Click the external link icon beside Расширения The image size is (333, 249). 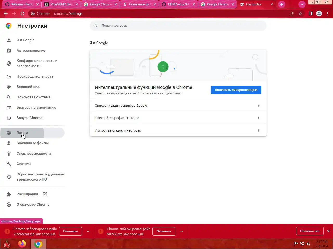(x=45, y=194)
